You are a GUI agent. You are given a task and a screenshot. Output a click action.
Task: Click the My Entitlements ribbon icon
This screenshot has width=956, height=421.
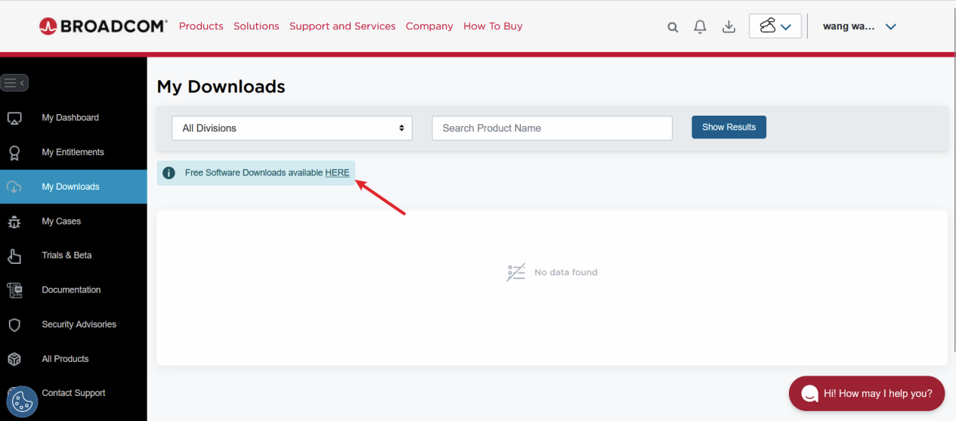tap(14, 153)
